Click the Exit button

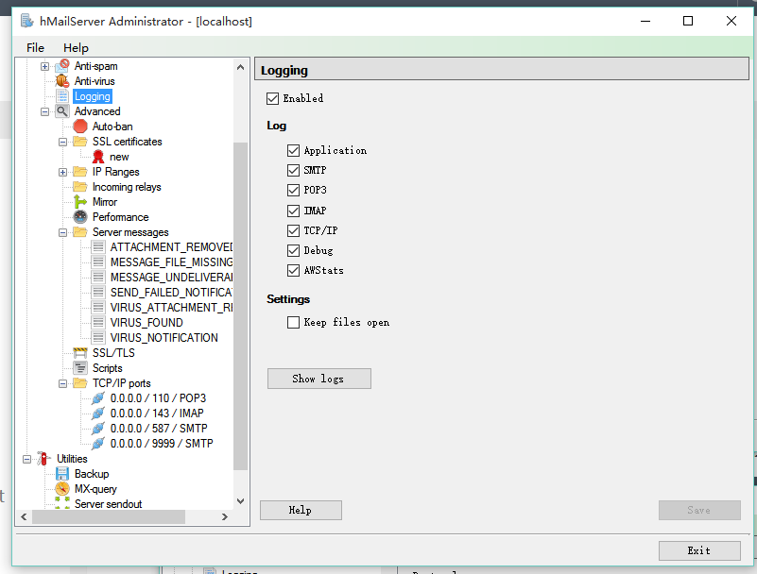[x=699, y=550]
